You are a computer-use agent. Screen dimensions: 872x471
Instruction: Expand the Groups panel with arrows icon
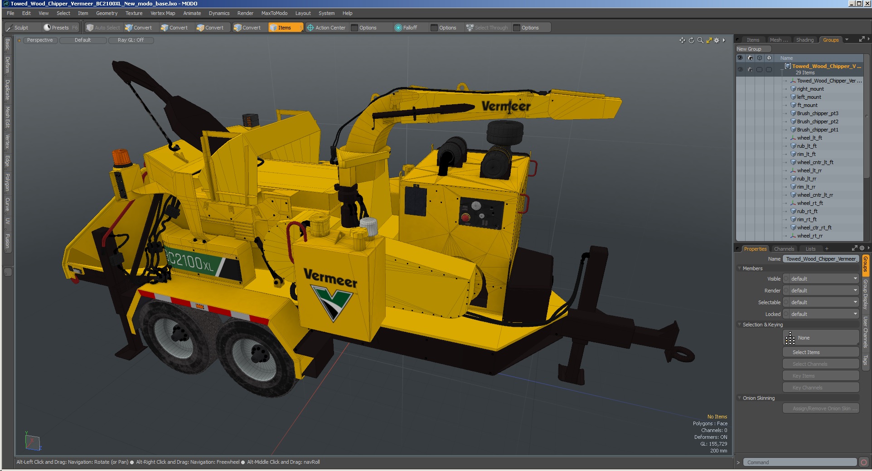(x=862, y=39)
